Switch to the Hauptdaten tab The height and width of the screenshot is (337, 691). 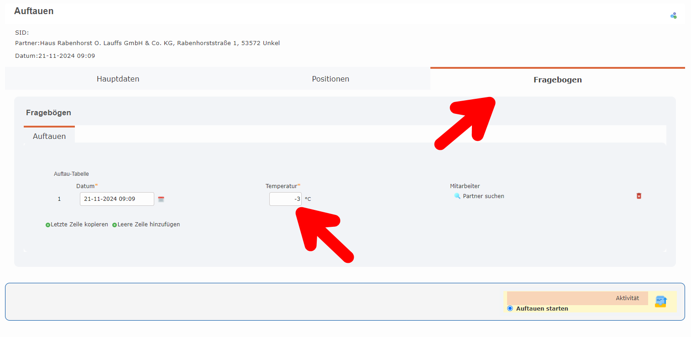pos(118,79)
